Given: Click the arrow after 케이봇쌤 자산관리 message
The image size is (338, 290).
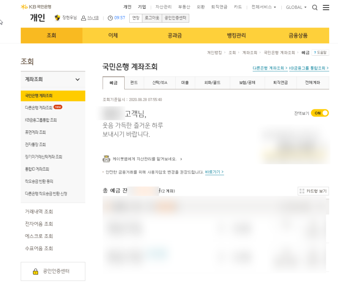Looking at the screenshot, I should point(181,159).
